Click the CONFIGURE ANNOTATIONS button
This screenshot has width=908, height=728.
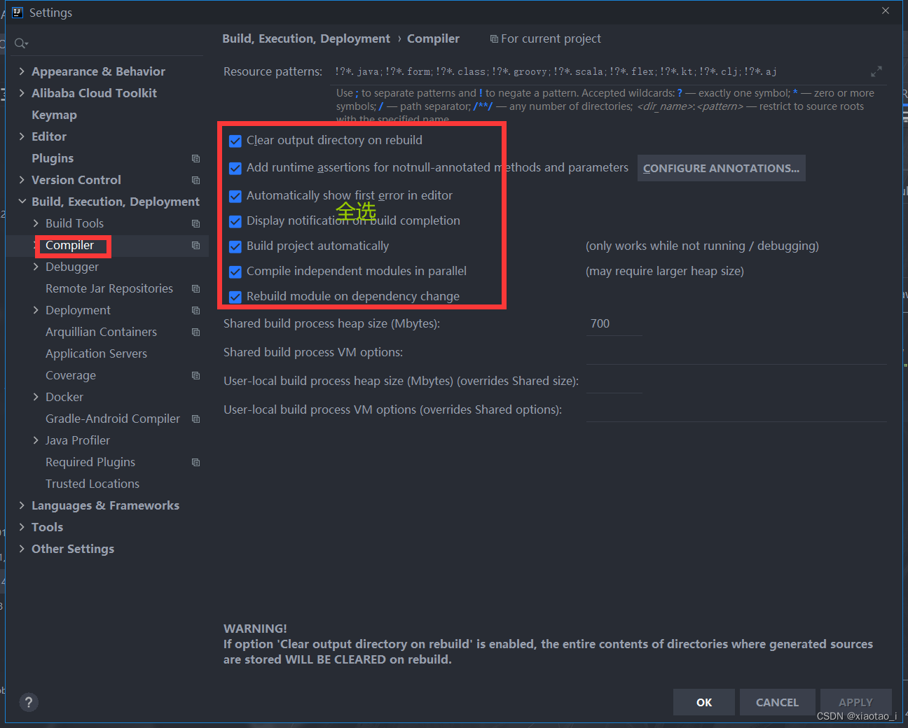click(721, 168)
